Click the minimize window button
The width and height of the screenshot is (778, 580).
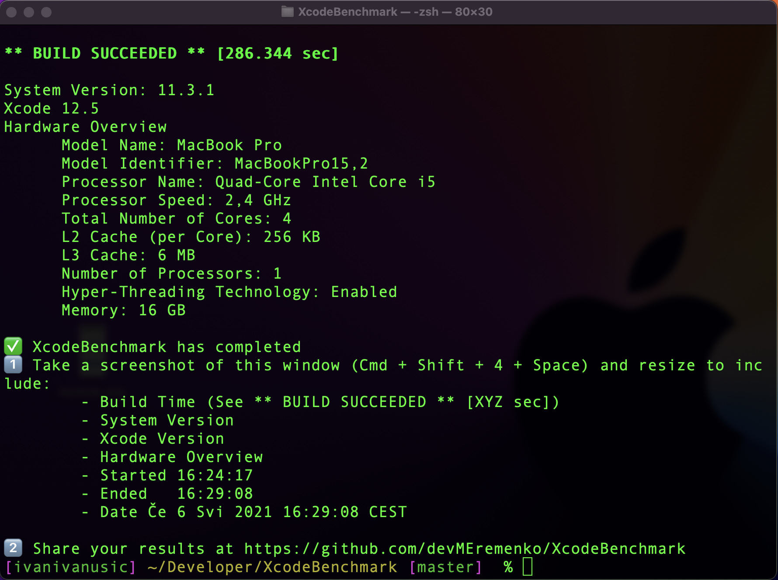point(29,12)
